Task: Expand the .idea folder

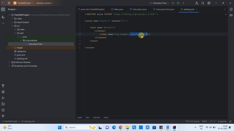Action: coord(12,19)
